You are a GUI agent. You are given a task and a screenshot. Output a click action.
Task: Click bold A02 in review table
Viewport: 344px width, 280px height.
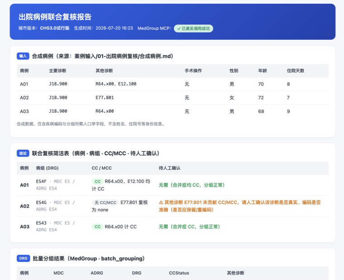(x=24, y=206)
